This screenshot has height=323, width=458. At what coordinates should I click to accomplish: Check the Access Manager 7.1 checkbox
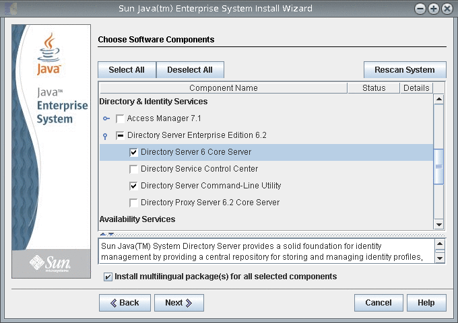coord(120,118)
